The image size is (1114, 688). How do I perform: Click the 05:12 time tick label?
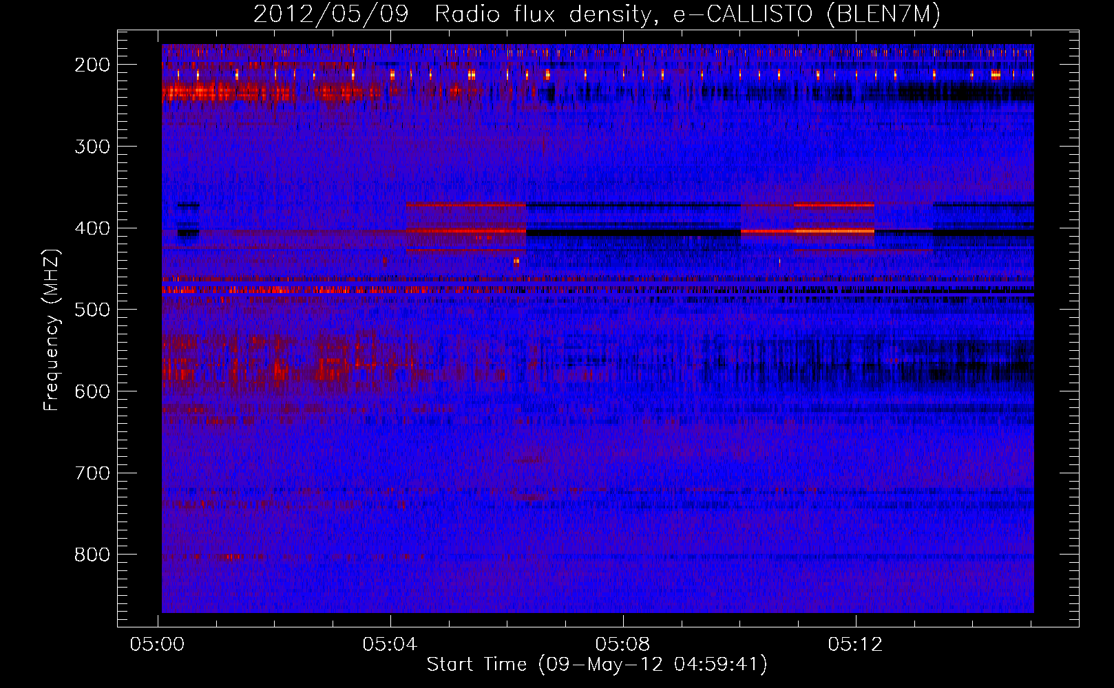tap(855, 644)
